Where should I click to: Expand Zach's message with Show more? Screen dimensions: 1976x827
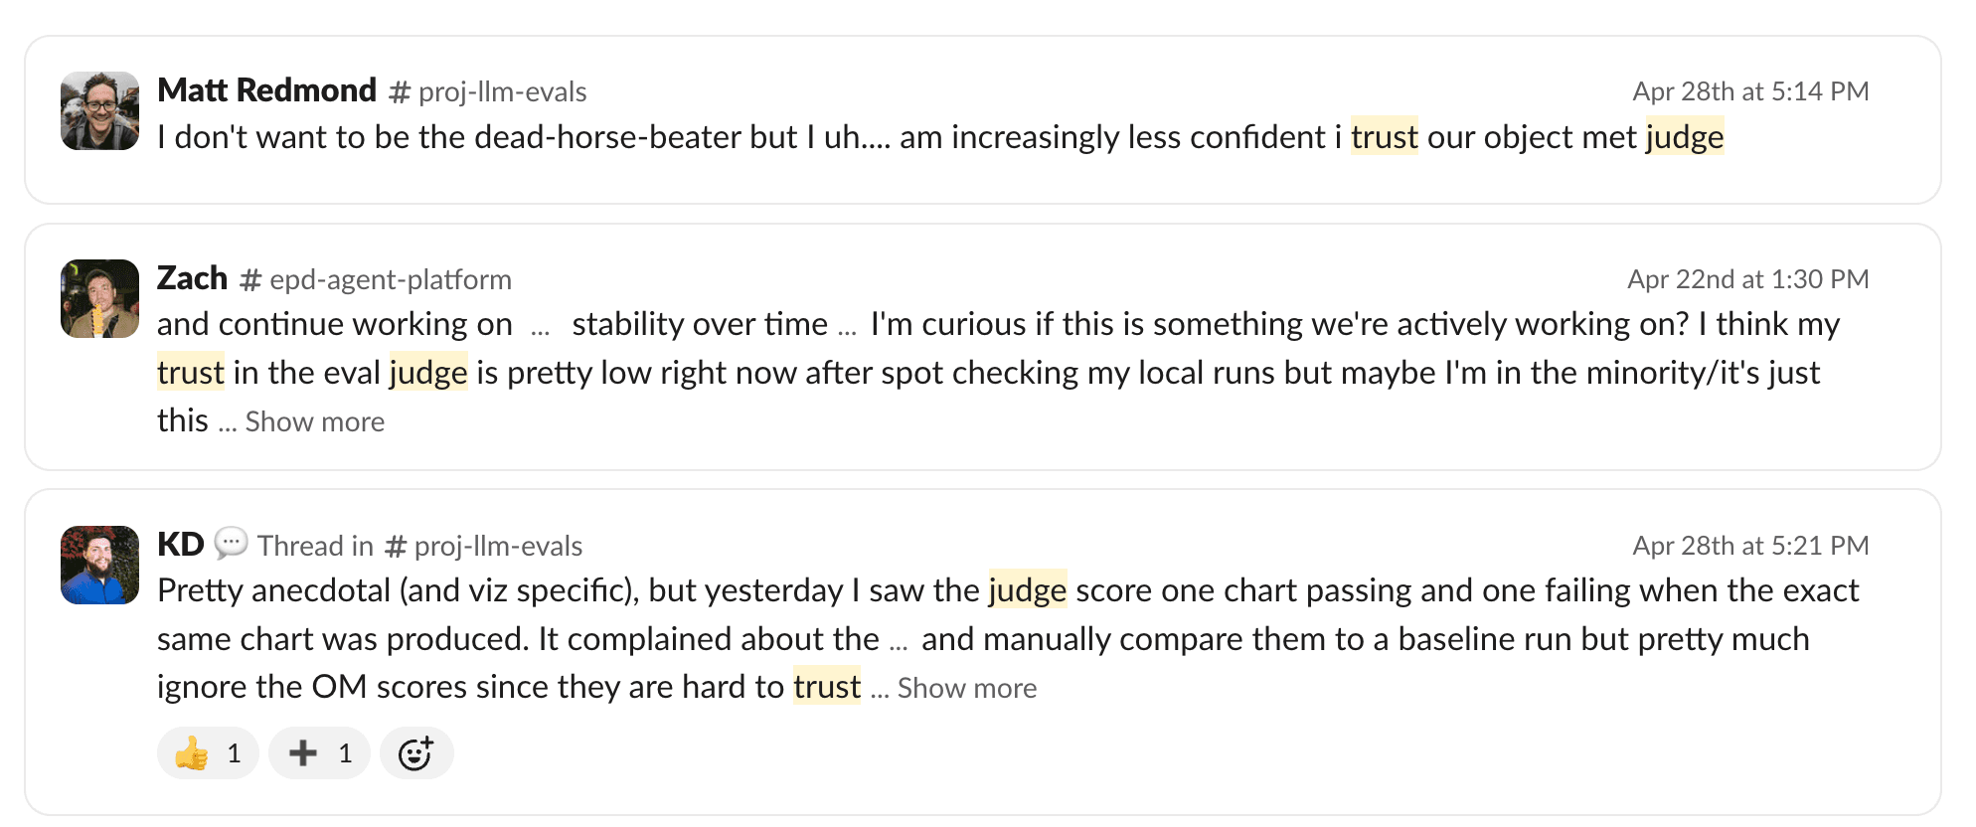(x=314, y=421)
